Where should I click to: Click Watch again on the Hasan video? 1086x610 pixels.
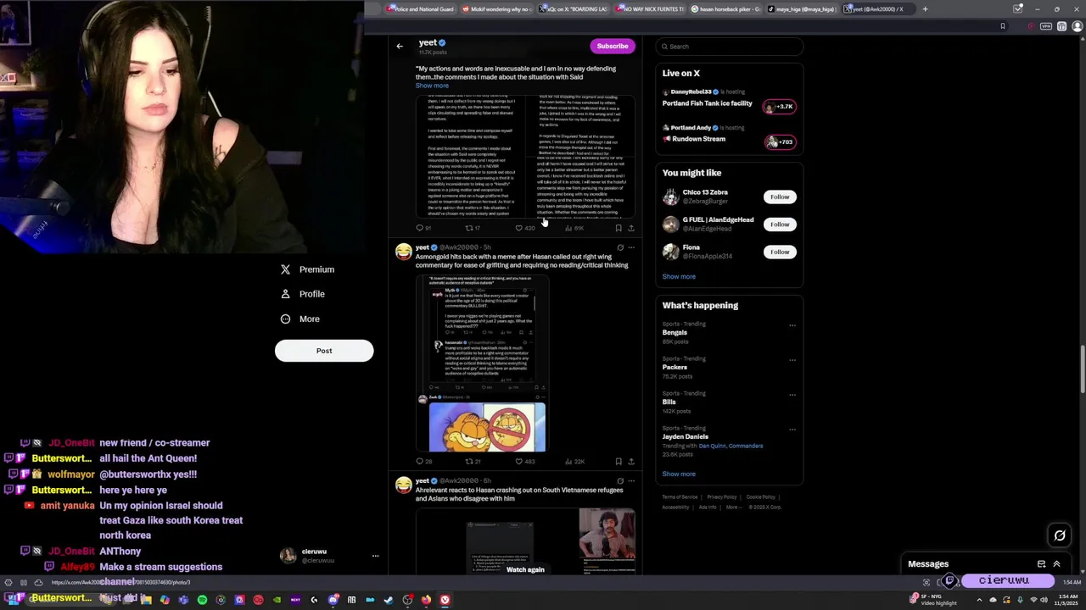525,569
